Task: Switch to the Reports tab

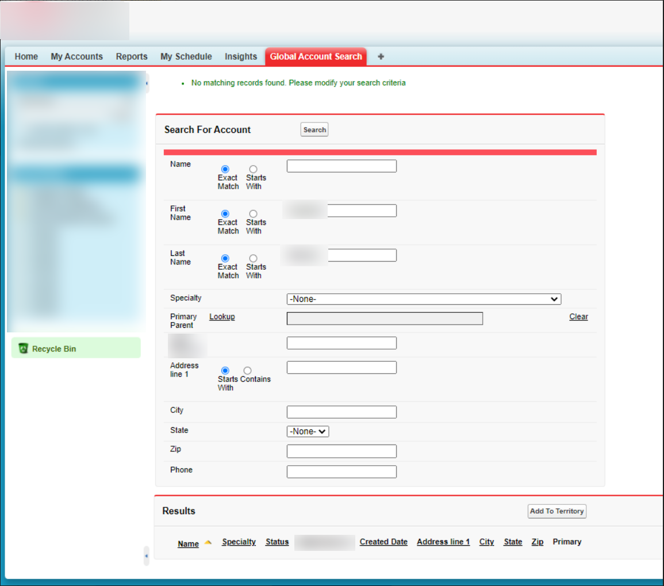Action: point(132,56)
